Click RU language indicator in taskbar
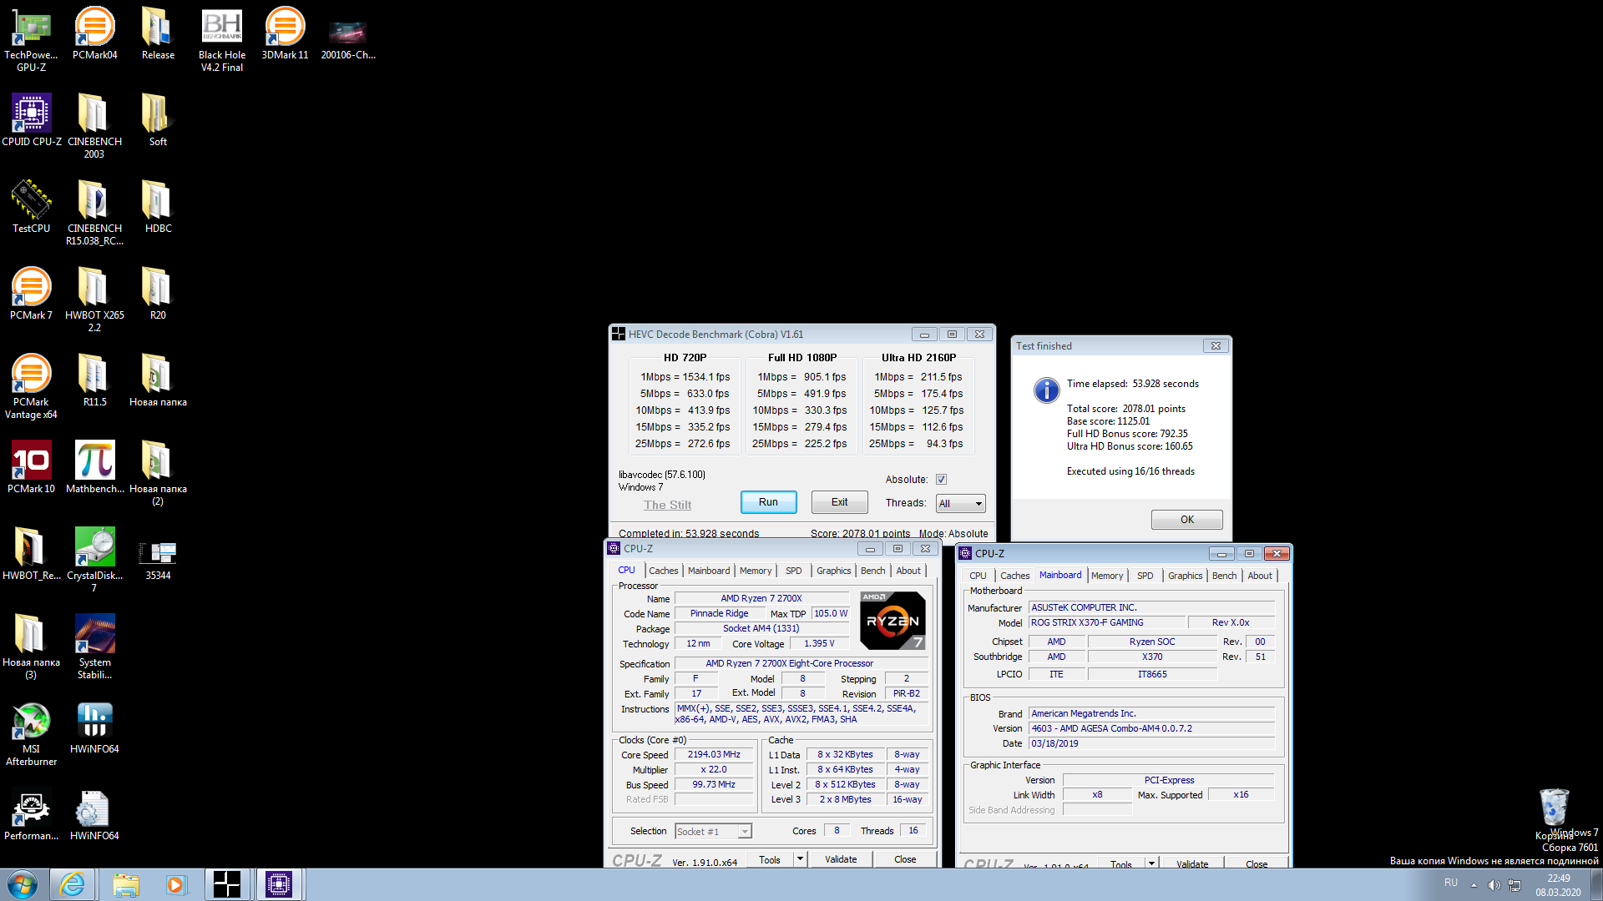This screenshot has width=1603, height=901. (x=1451, y=883)
